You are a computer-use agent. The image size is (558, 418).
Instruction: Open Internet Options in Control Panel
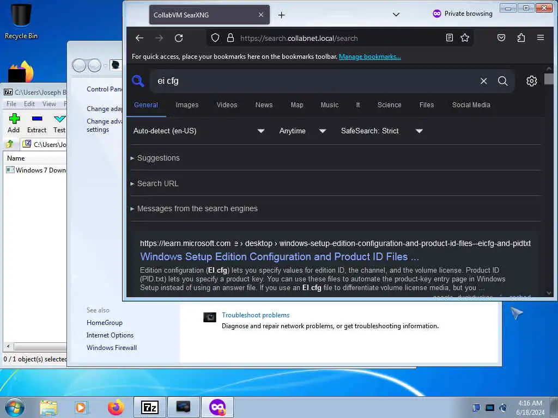tap(110, 335)
